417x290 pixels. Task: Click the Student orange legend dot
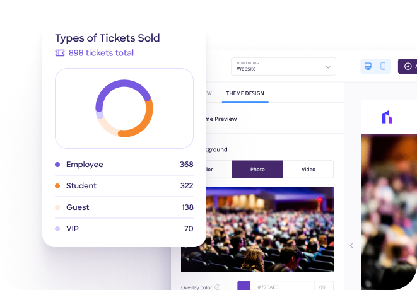pyautogui.click(x=57, y=186)
